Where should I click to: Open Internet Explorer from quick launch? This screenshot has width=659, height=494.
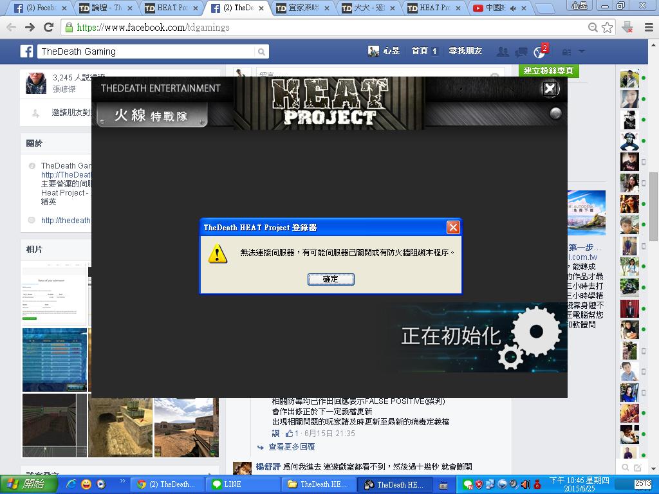coord(71,484)
